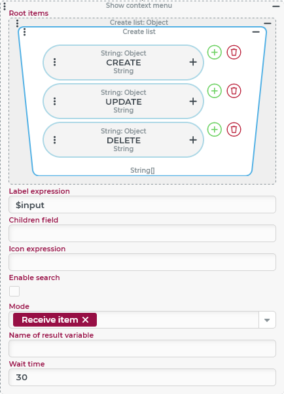Delete the UPDATE string item

click(234, 91)
